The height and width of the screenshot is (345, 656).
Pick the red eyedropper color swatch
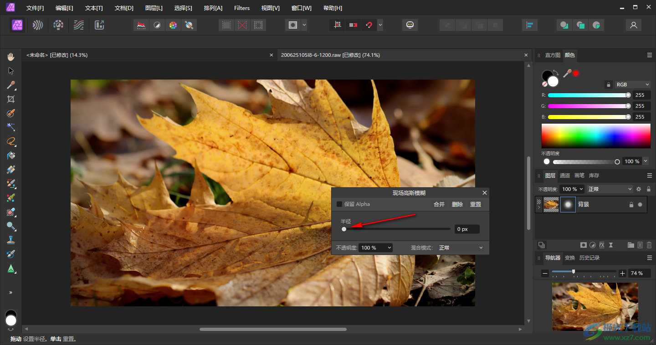tap(576, 73)
